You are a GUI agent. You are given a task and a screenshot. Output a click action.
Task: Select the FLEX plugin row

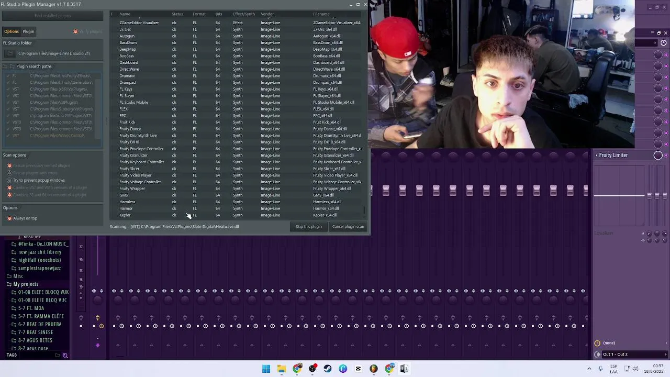coord(237,109)
